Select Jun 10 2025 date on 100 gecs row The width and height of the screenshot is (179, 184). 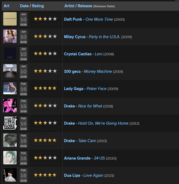pyautogui.click(x=23, y=71)
